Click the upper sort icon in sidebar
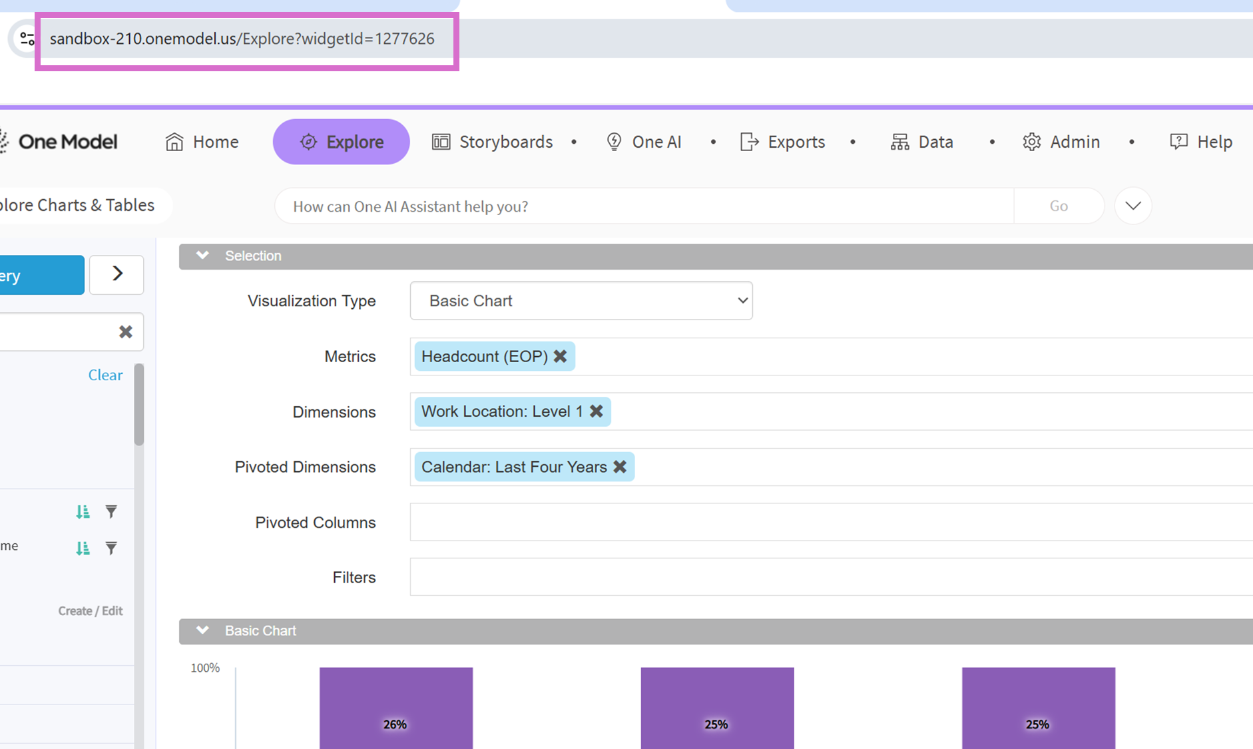The width and height of the screenshot is (1253, 749). click(x=83, y=511)
